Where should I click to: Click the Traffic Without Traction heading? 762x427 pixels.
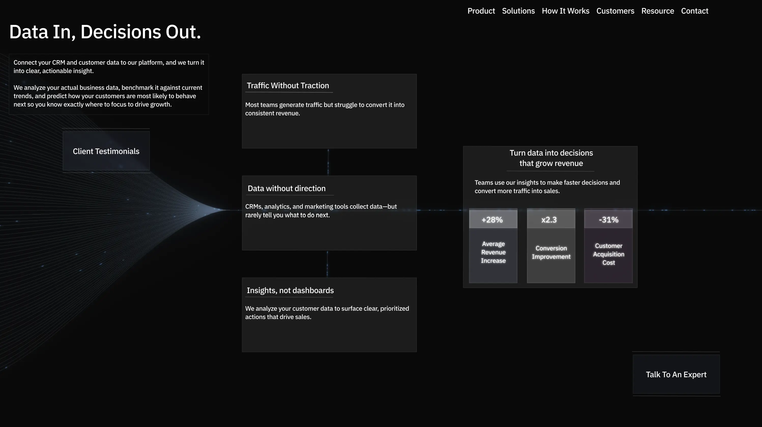tap(288, 85)
